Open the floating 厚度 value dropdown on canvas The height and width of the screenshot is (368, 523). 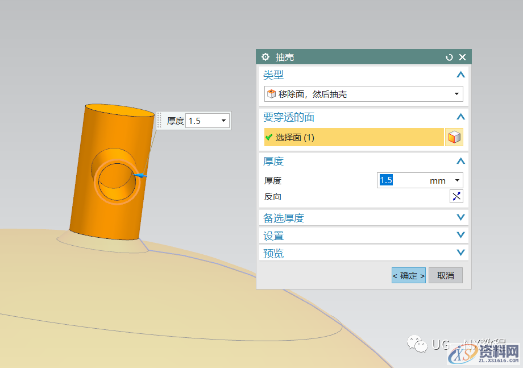[223, 120]
